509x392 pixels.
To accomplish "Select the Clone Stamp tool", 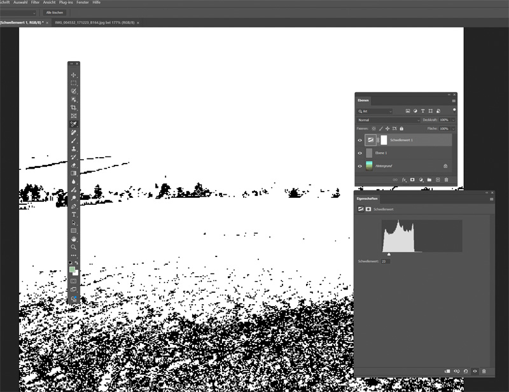I will (x=74, y=149).
